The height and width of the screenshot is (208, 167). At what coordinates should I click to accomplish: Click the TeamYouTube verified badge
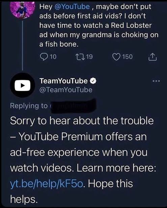[x=93, y=81]
